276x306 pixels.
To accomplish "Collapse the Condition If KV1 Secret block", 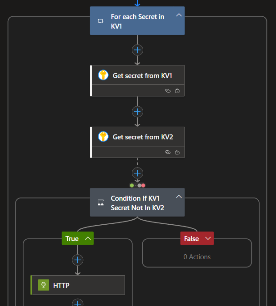I will [179, 197].
